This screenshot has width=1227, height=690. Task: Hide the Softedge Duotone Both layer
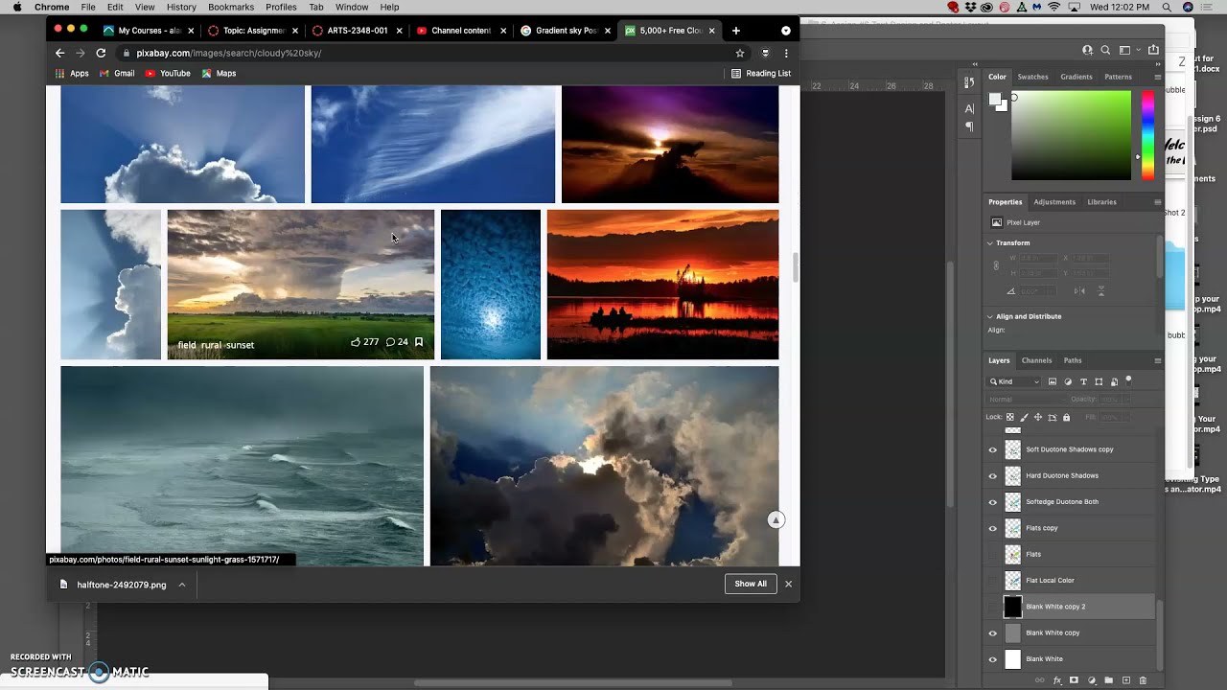(x=993, y=502)
